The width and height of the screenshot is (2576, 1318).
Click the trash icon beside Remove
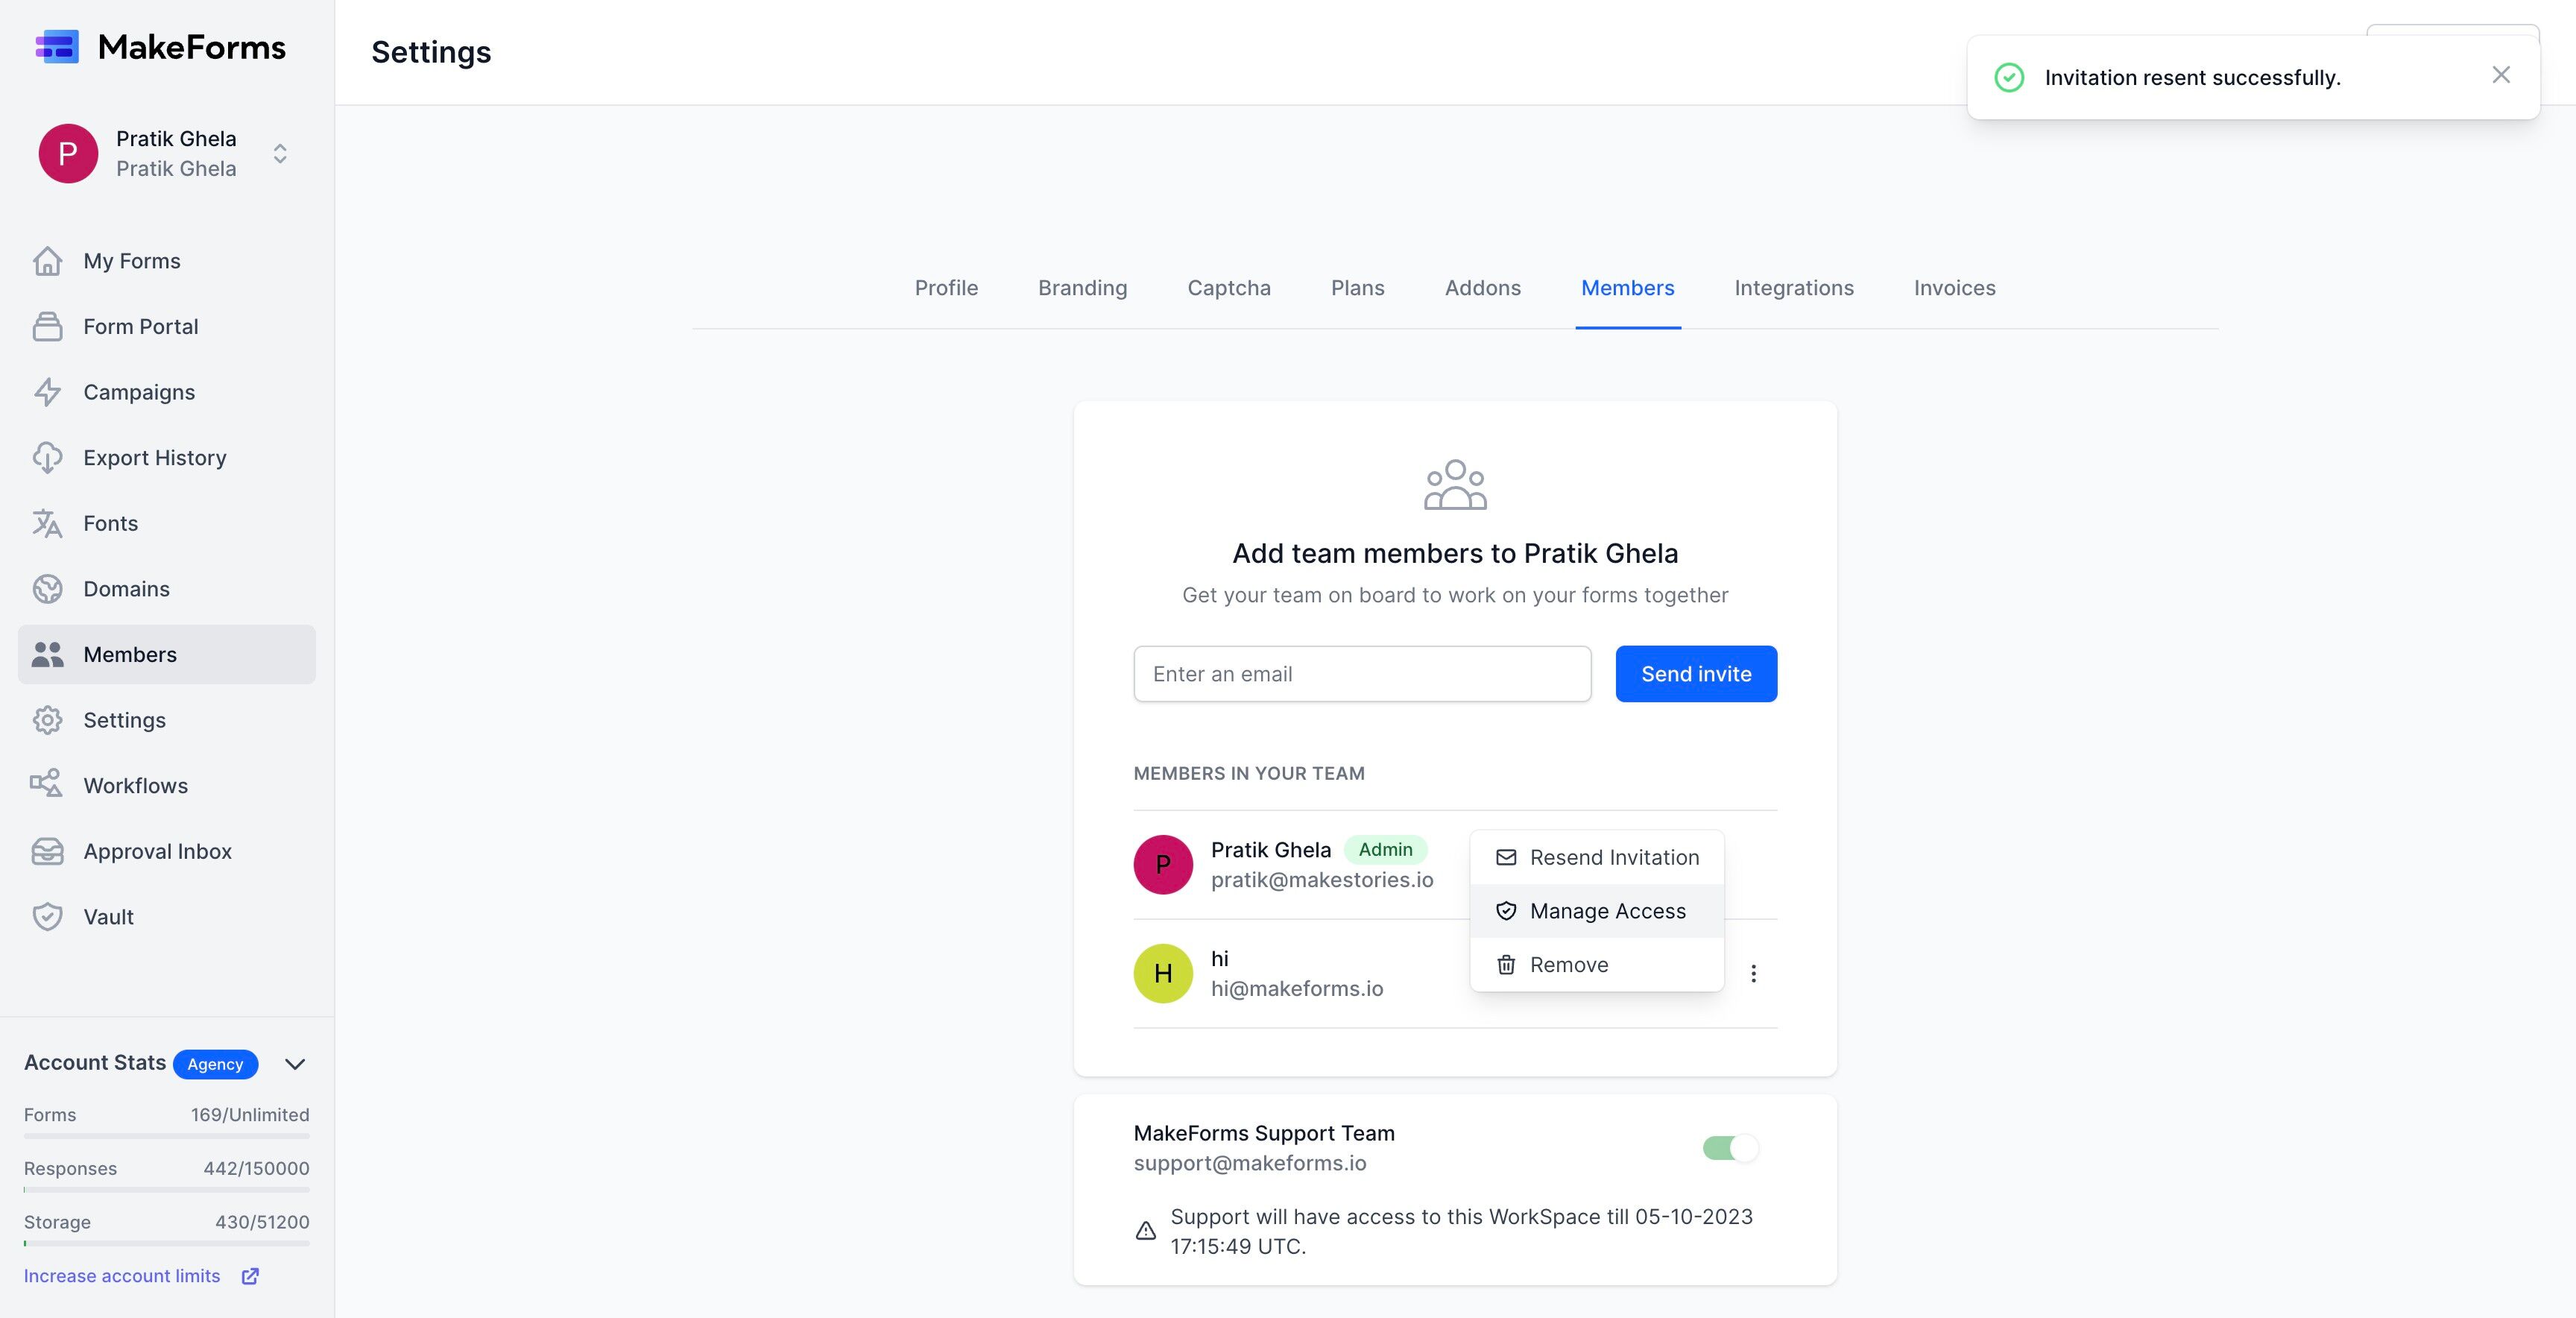(x=1506, y=965)
